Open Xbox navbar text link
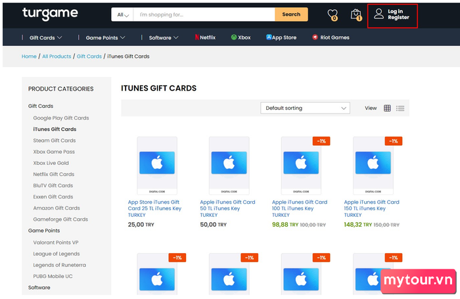Screen dimensions: 460x299 click(x=244, y=37)
